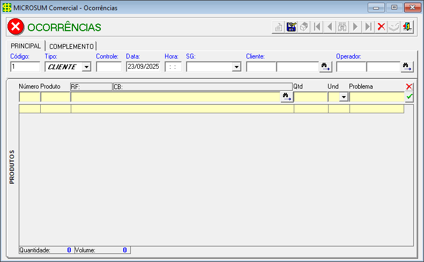Image resolution: width=424 pixels, height=262 pixels.
Task: Go to the last record
Action: click(x=369, y=27)
